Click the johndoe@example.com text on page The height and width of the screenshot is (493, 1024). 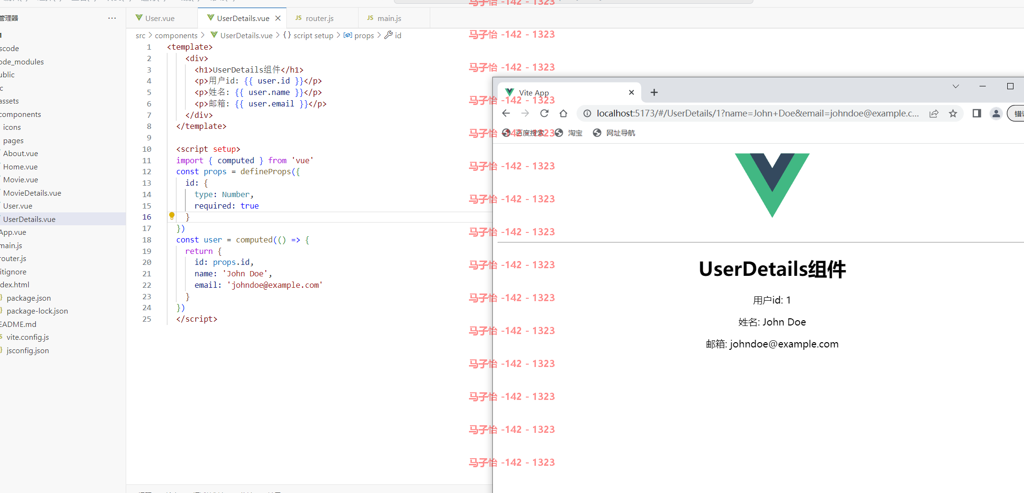click(x=784, y=344)
